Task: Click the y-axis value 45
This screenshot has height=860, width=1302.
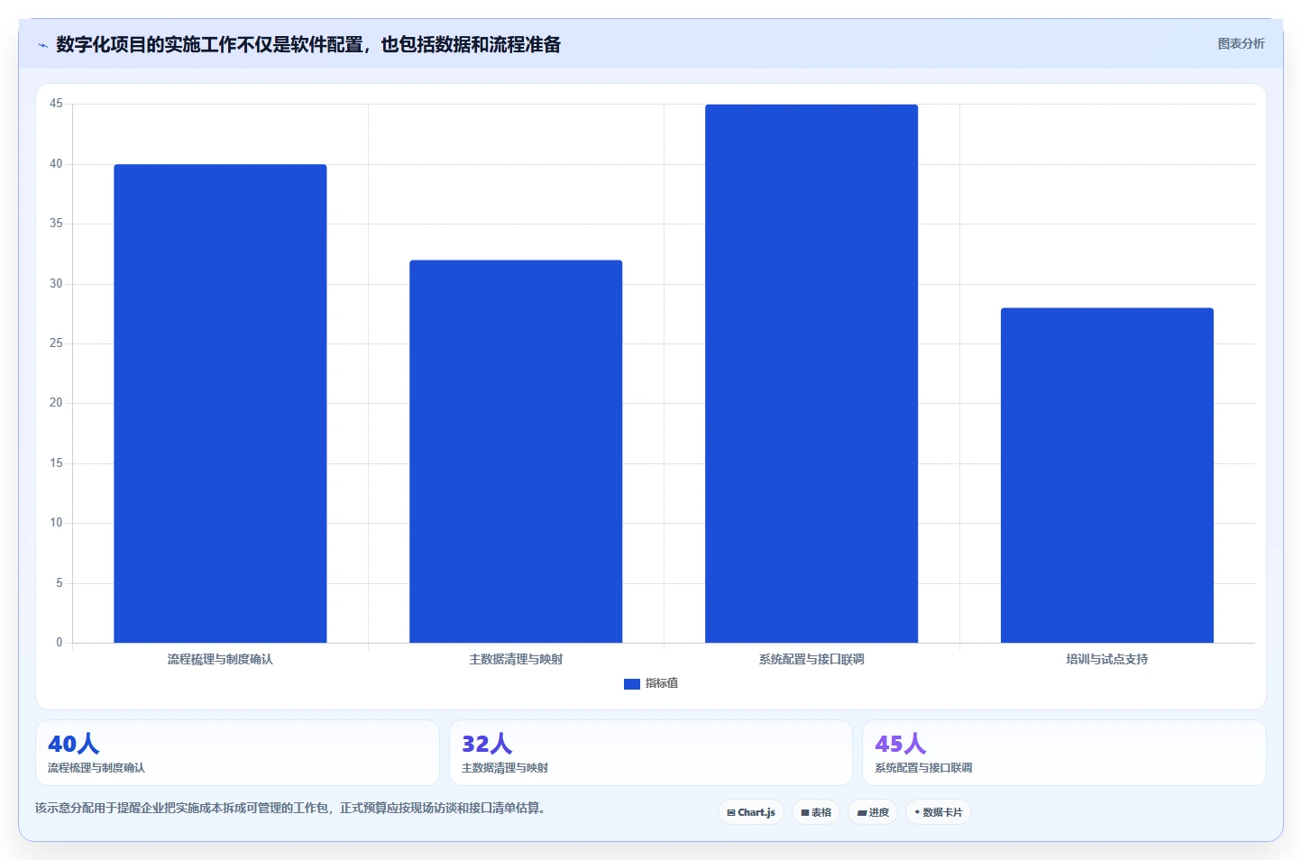Action: click(x=56, y=104)
